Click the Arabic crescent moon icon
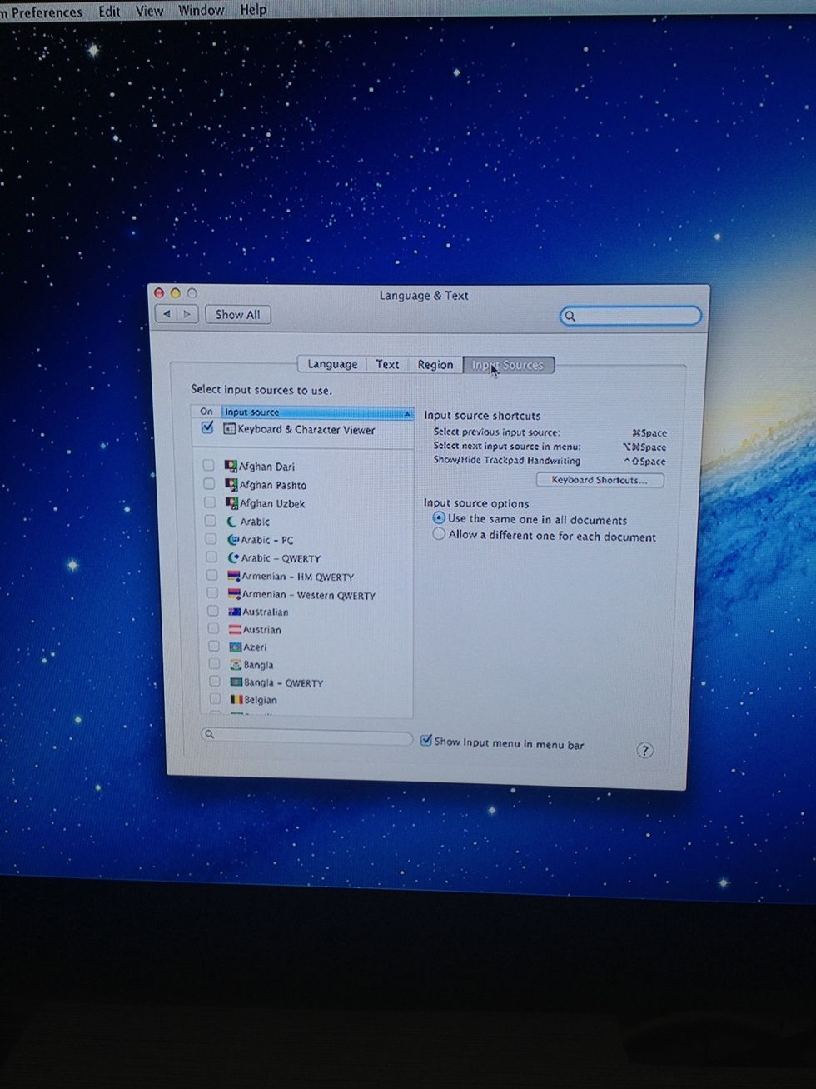816x1089 pixels. tap(231, 520)
